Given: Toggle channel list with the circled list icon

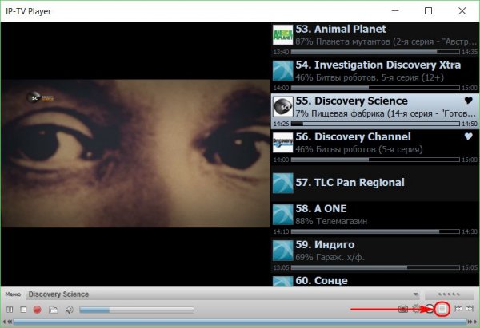Looking at the screenshot, I should [x=442, y=310].
